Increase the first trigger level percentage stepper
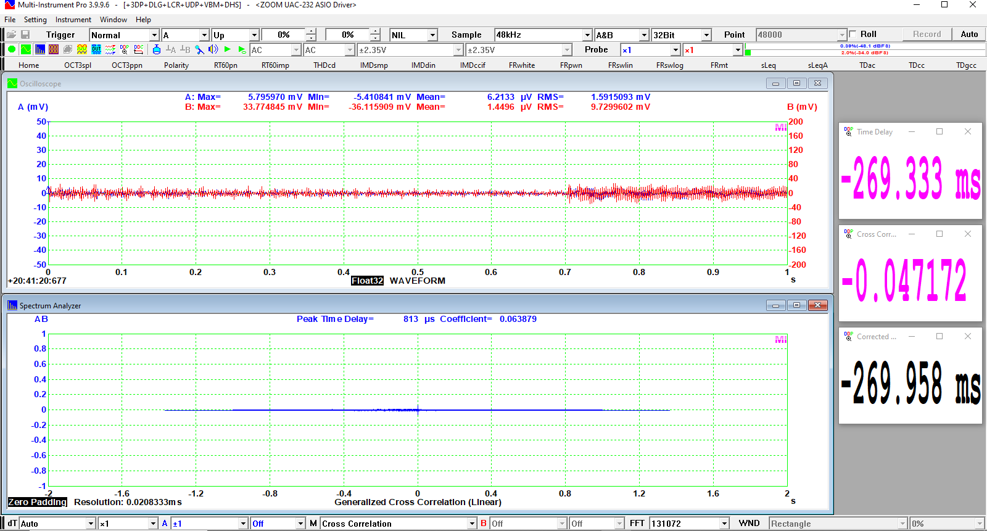 (311, 31)
